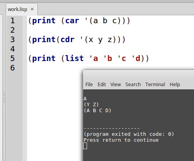Click line number 6 in the gutter
The height and width of the screenshot is (161, 194).
(13, 68)
